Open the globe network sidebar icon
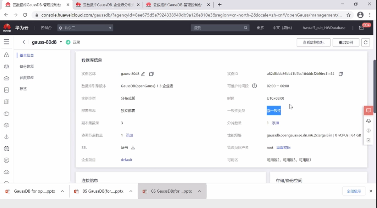Viewport: 377px width, 208px height. (x=6, y=148)
